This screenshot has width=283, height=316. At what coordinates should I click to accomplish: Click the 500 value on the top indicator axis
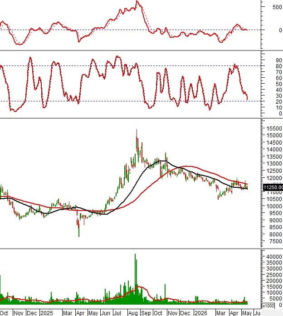point(277,7)
